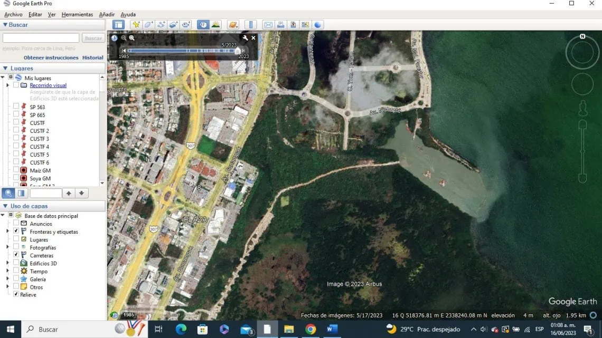This screenshot has height=338, width=602.
Task: Click the add placemark pushpin icon
Action: click(x=136, y=25)
